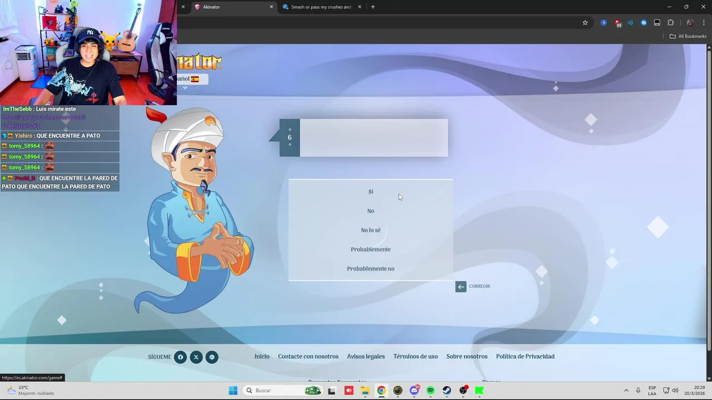Screen dimensions: 712x400
Task: Click the blue sound-wave extension icon
Action: [630, 23]
